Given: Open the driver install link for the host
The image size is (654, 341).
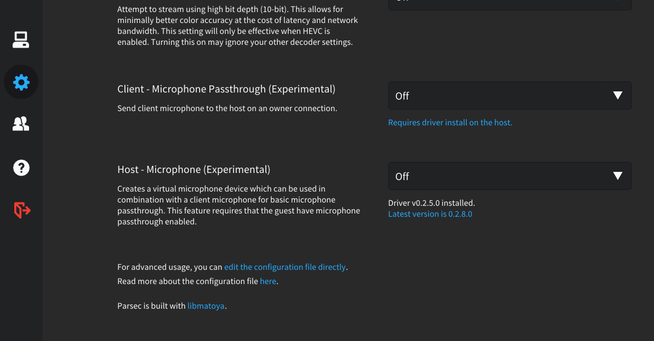Looking at the screenshot, I should pyautogui.click(x=450, y=122).
